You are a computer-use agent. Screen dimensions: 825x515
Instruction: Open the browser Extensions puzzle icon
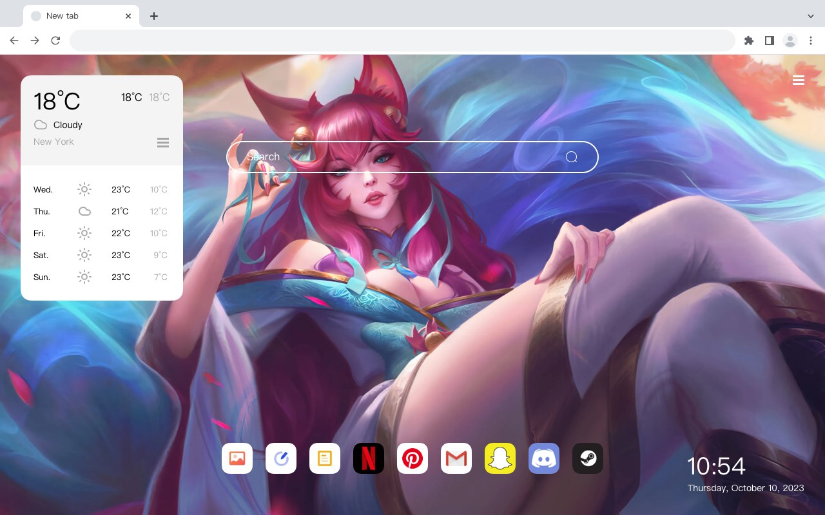pos(748,41)
